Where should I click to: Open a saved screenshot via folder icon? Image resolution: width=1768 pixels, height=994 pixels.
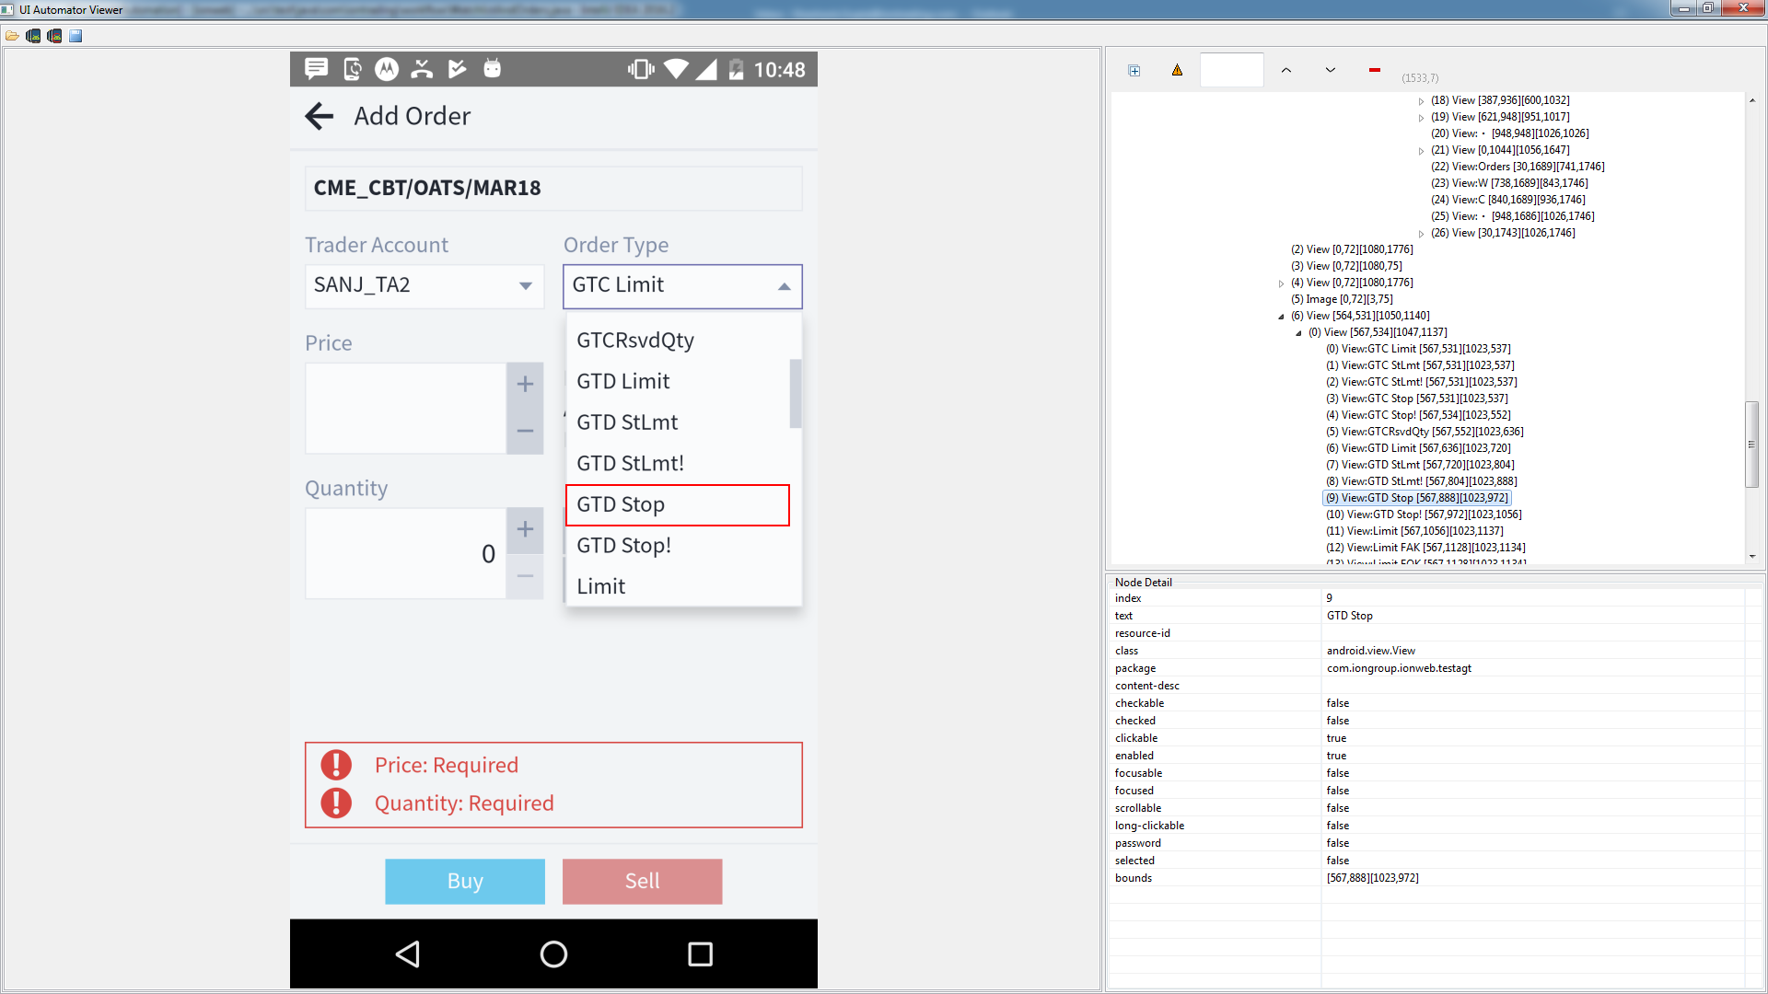[12, 36]
